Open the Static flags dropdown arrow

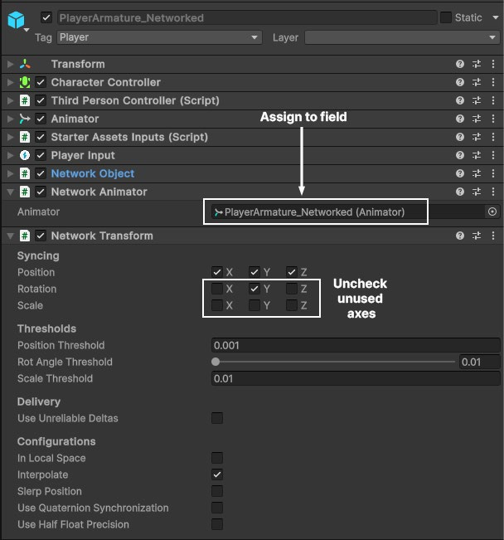click(x=496, y=17)
